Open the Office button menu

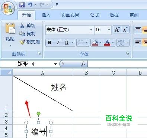(8, 9)
